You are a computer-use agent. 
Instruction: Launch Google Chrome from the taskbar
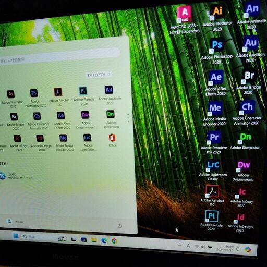114,241
